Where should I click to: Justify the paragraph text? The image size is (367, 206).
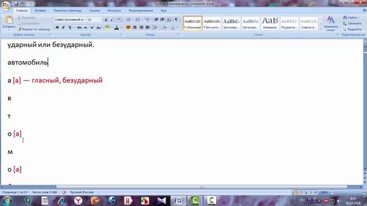147,27
